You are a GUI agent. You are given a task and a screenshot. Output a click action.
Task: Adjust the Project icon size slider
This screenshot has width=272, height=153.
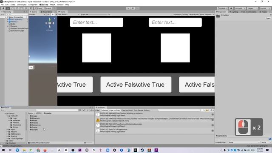point(88,143)
